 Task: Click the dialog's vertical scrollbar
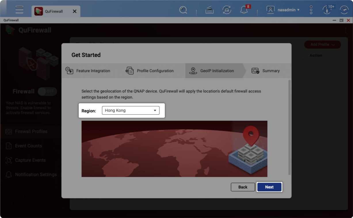tap(289, 128)
